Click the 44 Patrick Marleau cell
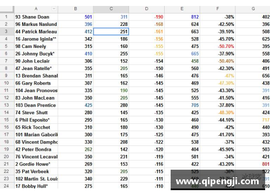Viewport: 270px width, 195px height. 36,32
